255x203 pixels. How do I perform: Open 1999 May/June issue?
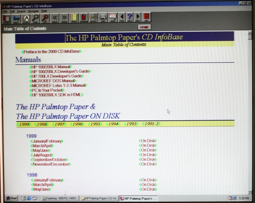(x=40, y=150)
